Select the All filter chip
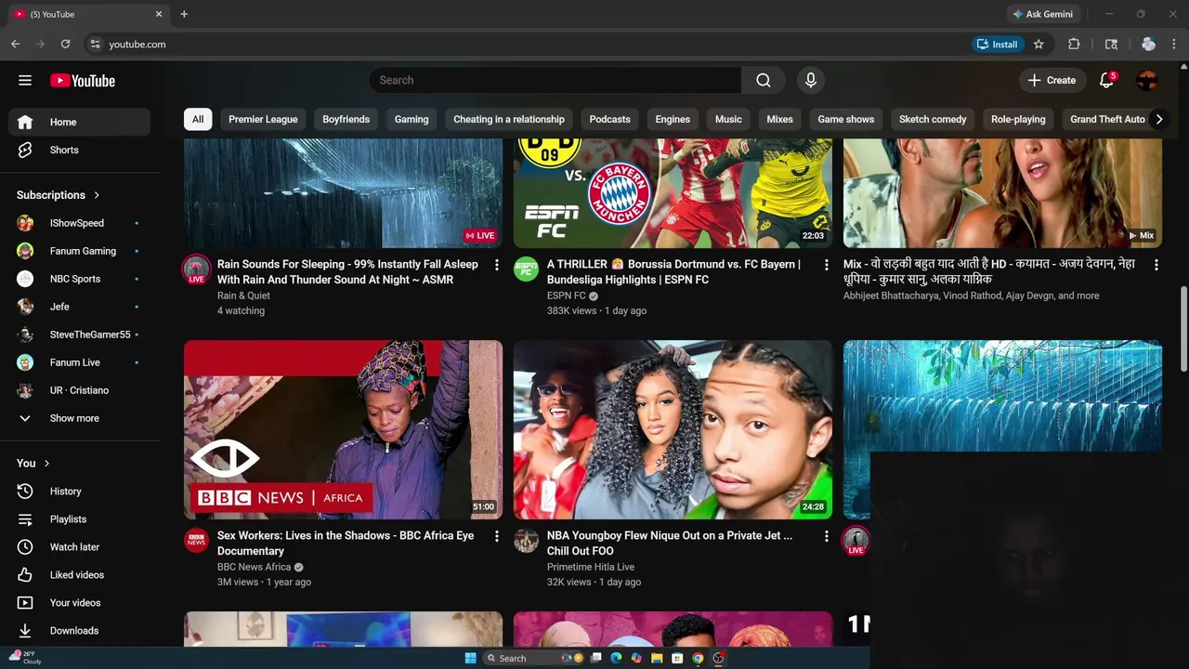The image size is (1189, 669). tap(198, 119)
